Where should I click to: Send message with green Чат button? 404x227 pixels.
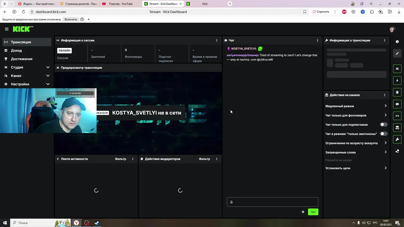313,212
